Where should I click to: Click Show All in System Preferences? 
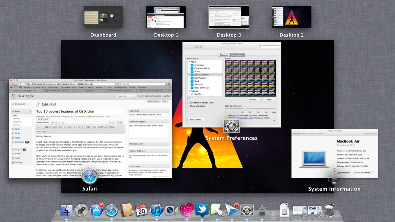198,47
